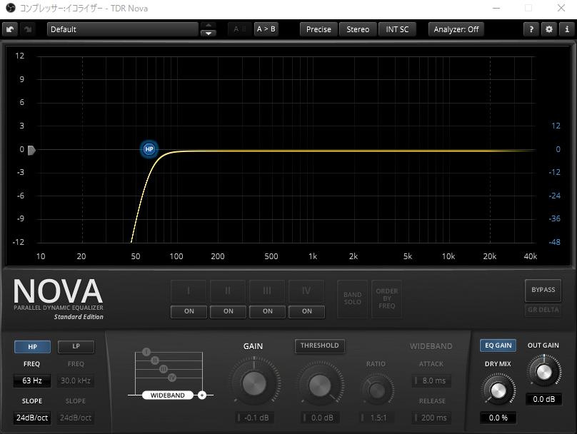Viewport: 577px width, 434px height.
Task: Open the HP slope 24dB/oct selector
Action: click(32, 418)
